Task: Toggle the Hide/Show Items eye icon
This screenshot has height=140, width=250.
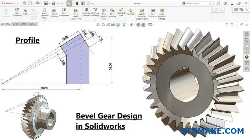Action: point(132,24)
